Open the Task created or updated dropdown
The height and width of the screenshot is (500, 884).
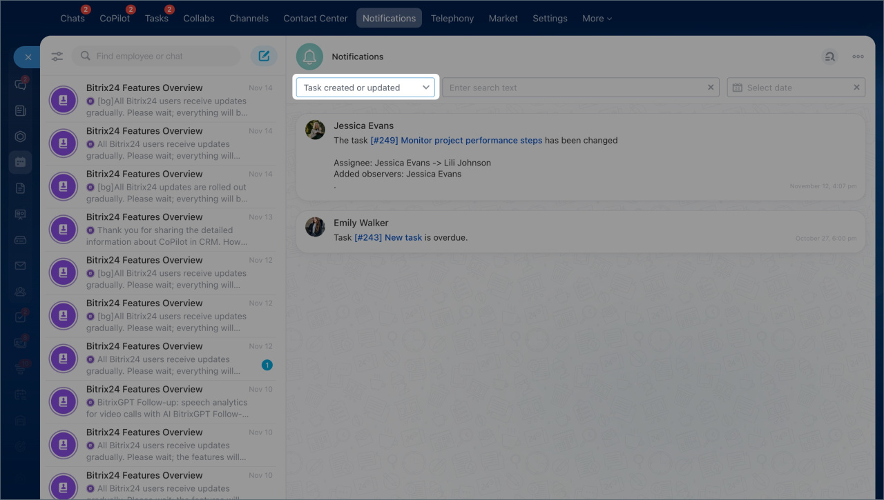pos(366,88)
